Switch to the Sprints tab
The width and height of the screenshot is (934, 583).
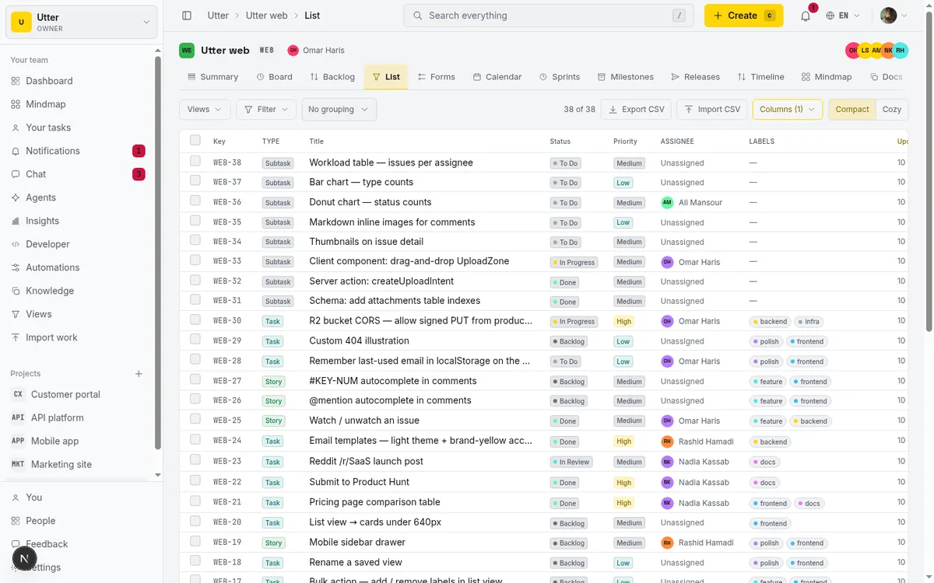(x=560, y=77)
